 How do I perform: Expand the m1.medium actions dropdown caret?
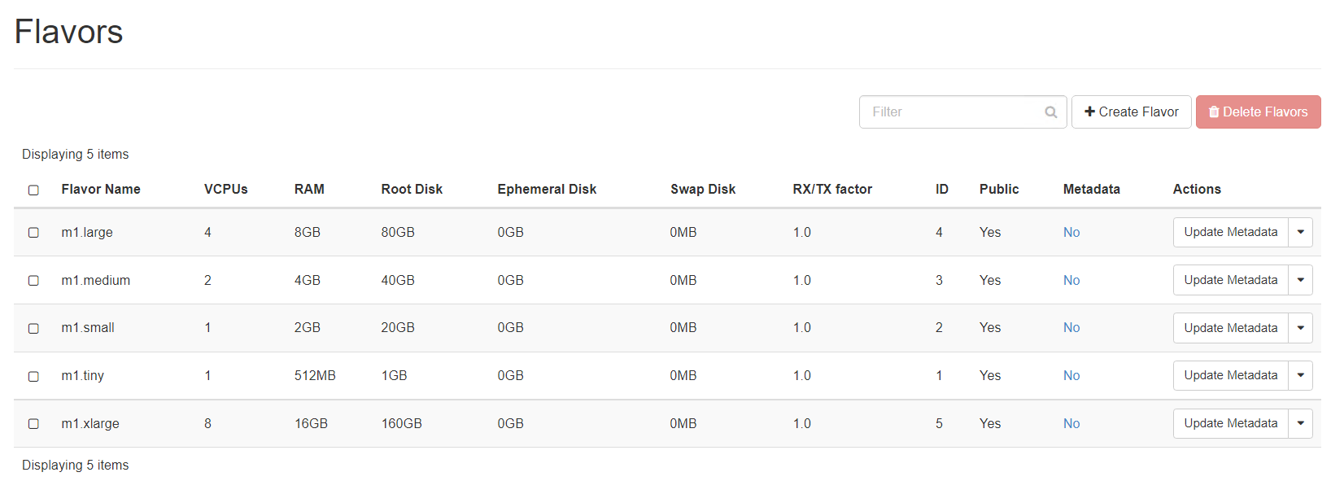tap(1300, 280)
